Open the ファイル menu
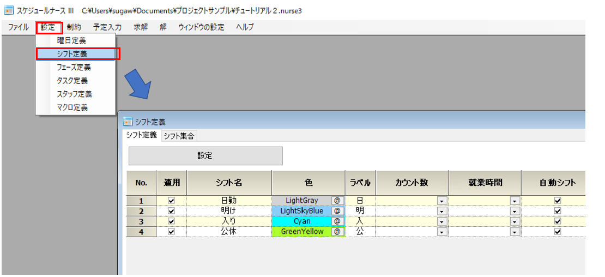The height and width of the screenshot is (277, 605). (18, 27)
